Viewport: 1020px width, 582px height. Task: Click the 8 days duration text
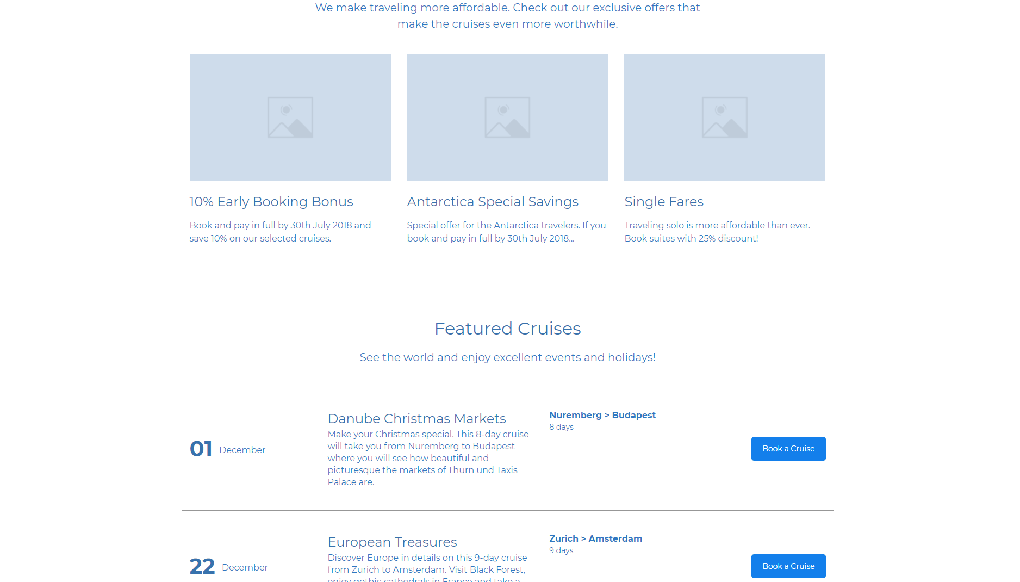(561, 427)
